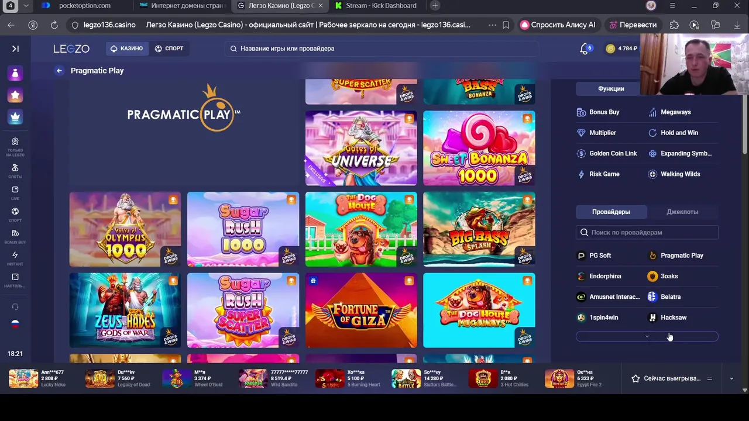
Task: Select Endorphina provider
Action: (x=599, y=276)
